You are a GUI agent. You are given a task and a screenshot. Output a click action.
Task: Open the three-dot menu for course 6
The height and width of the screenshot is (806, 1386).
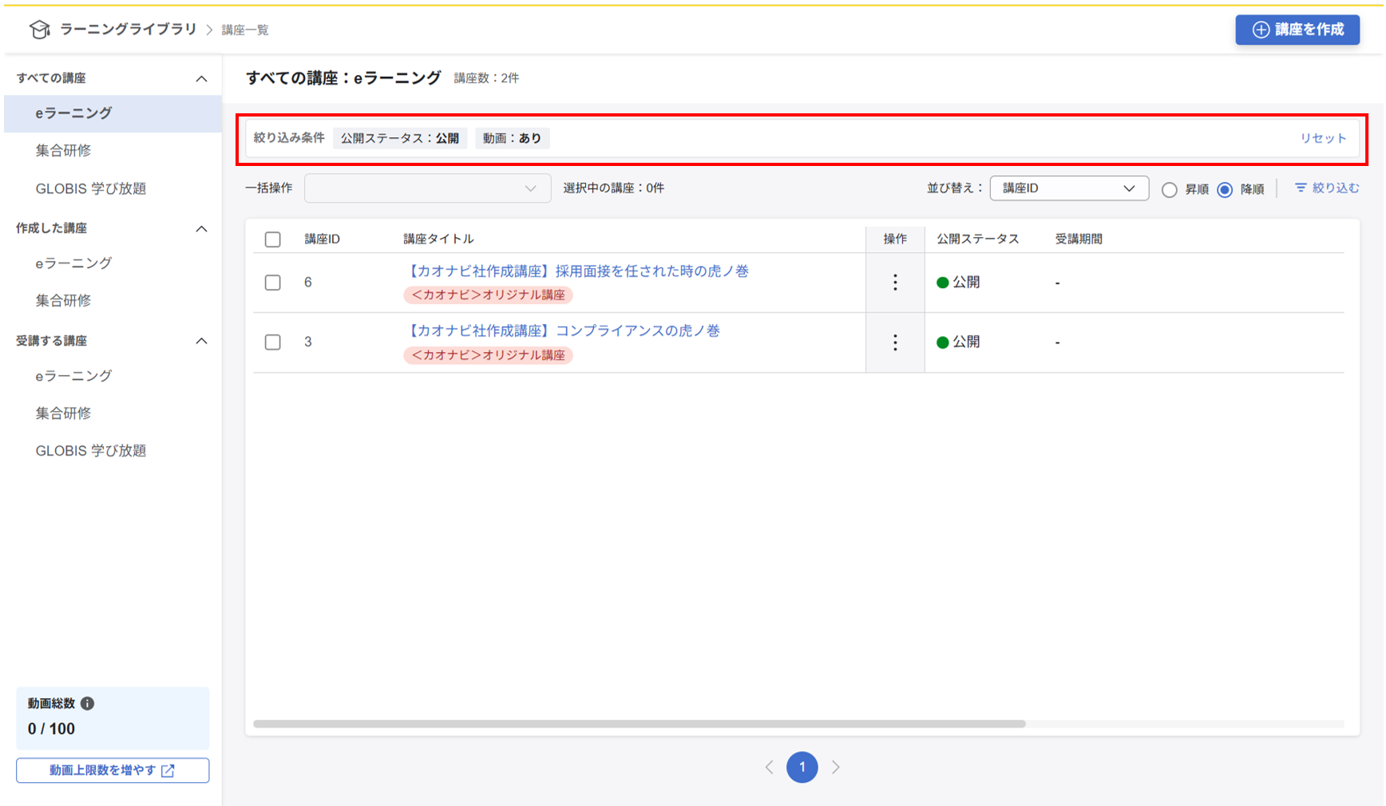895,282
